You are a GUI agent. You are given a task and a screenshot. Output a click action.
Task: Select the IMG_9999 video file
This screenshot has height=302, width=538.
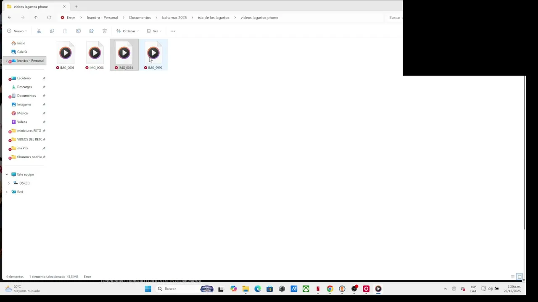[153, 55]
